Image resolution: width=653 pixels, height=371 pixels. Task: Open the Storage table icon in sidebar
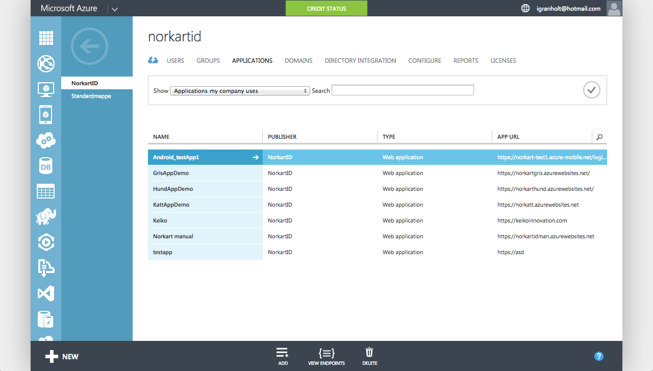[x=46, y=191]
